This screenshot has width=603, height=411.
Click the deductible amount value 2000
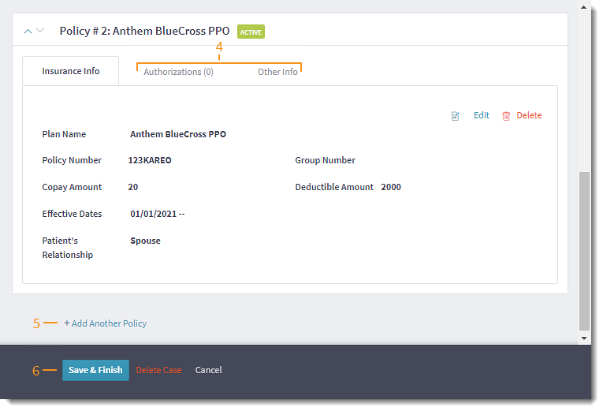(x=391, y=187)
